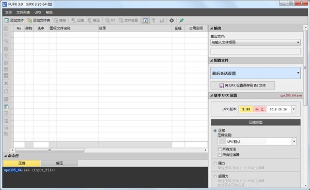Click the file list scroll-right arrow
Image resolution: width=310 pixels, height=190 pixels.
tap(206, 150)
